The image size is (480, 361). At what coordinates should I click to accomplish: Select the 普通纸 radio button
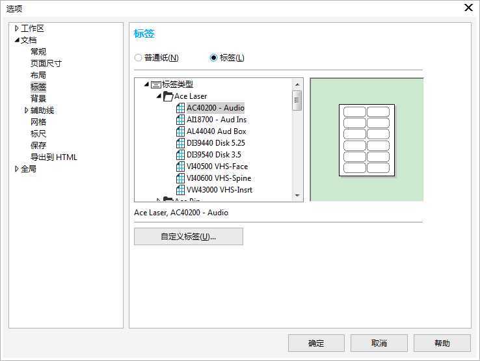pyautogui.click(x=138, y=58)
